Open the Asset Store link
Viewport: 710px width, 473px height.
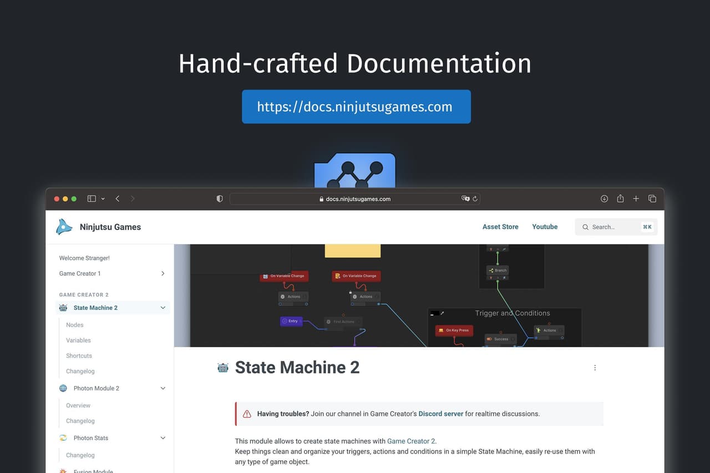point(500,227)
